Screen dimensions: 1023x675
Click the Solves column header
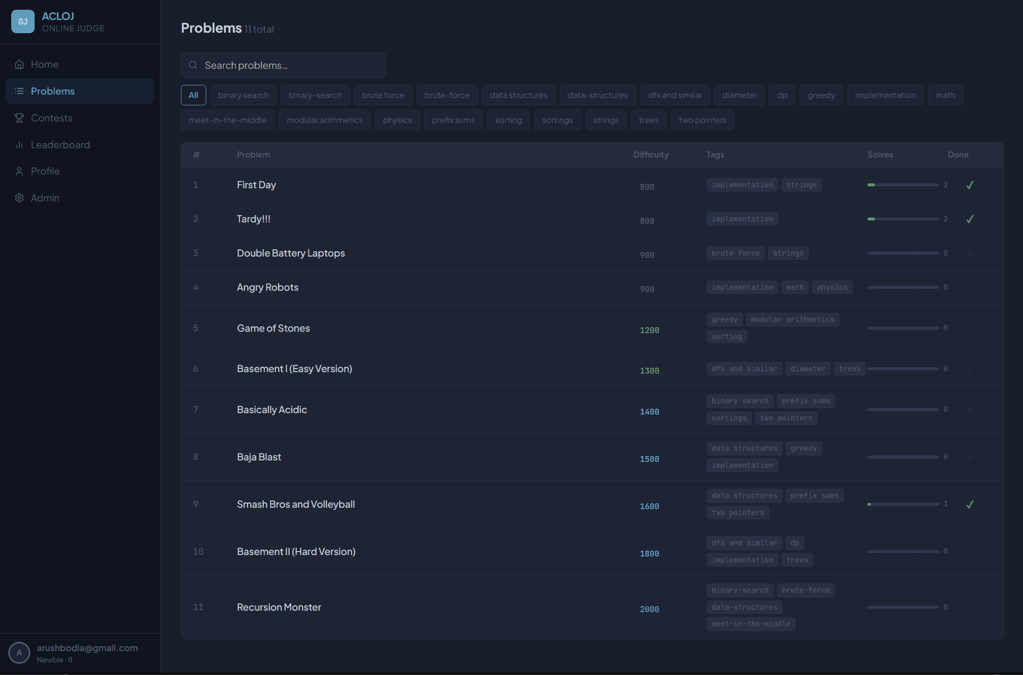click(x=880, y=155)
